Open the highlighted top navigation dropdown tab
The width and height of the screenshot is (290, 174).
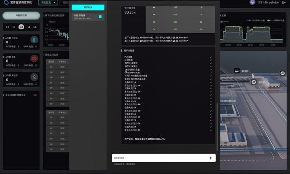coord(48,2)
